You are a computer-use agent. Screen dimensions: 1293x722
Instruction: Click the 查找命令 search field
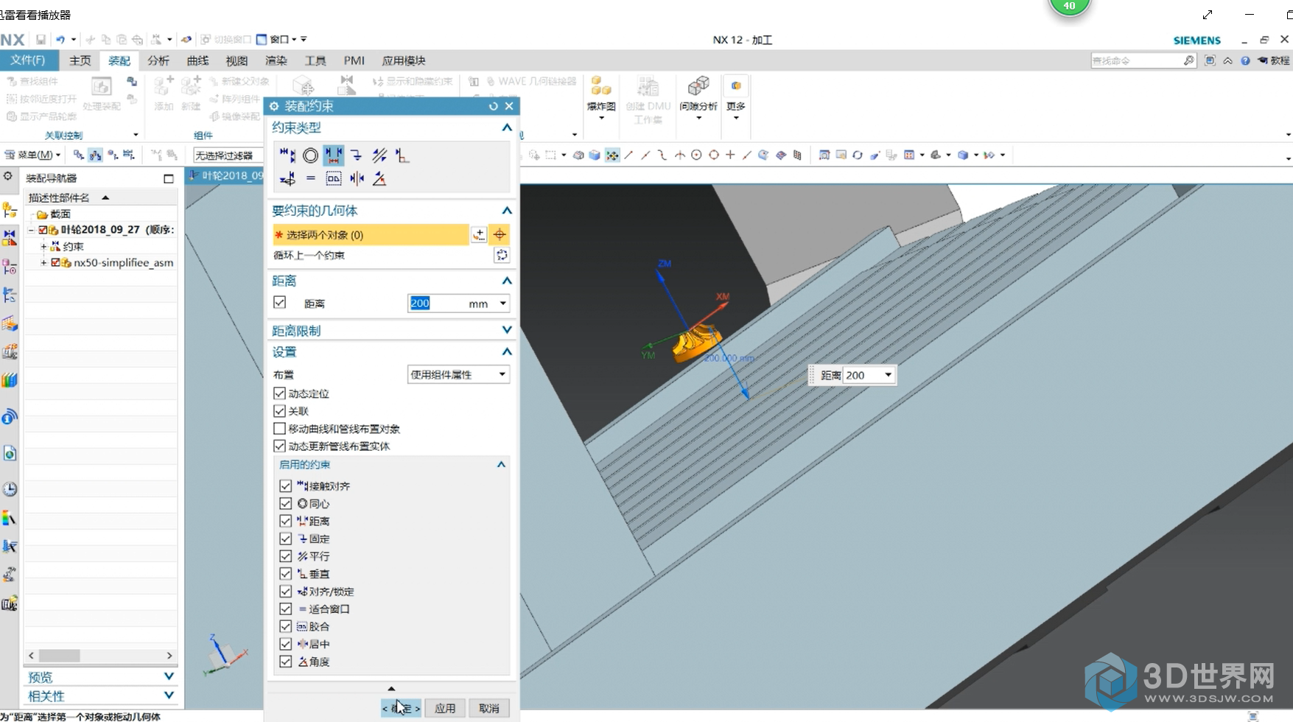[x=1137, y=60]
